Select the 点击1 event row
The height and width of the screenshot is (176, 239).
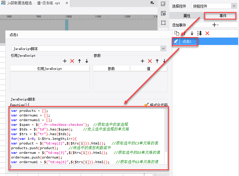[x=205, y=41]
